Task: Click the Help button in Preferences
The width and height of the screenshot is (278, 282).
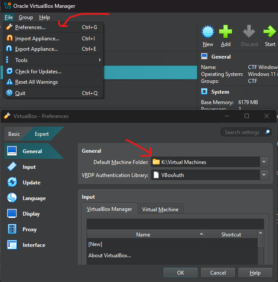Action: pyautogui.click(x=255, y=272)
